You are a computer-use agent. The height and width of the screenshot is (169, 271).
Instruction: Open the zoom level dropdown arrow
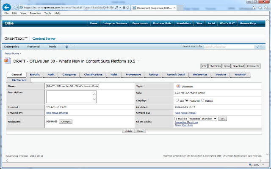[263, 165]
